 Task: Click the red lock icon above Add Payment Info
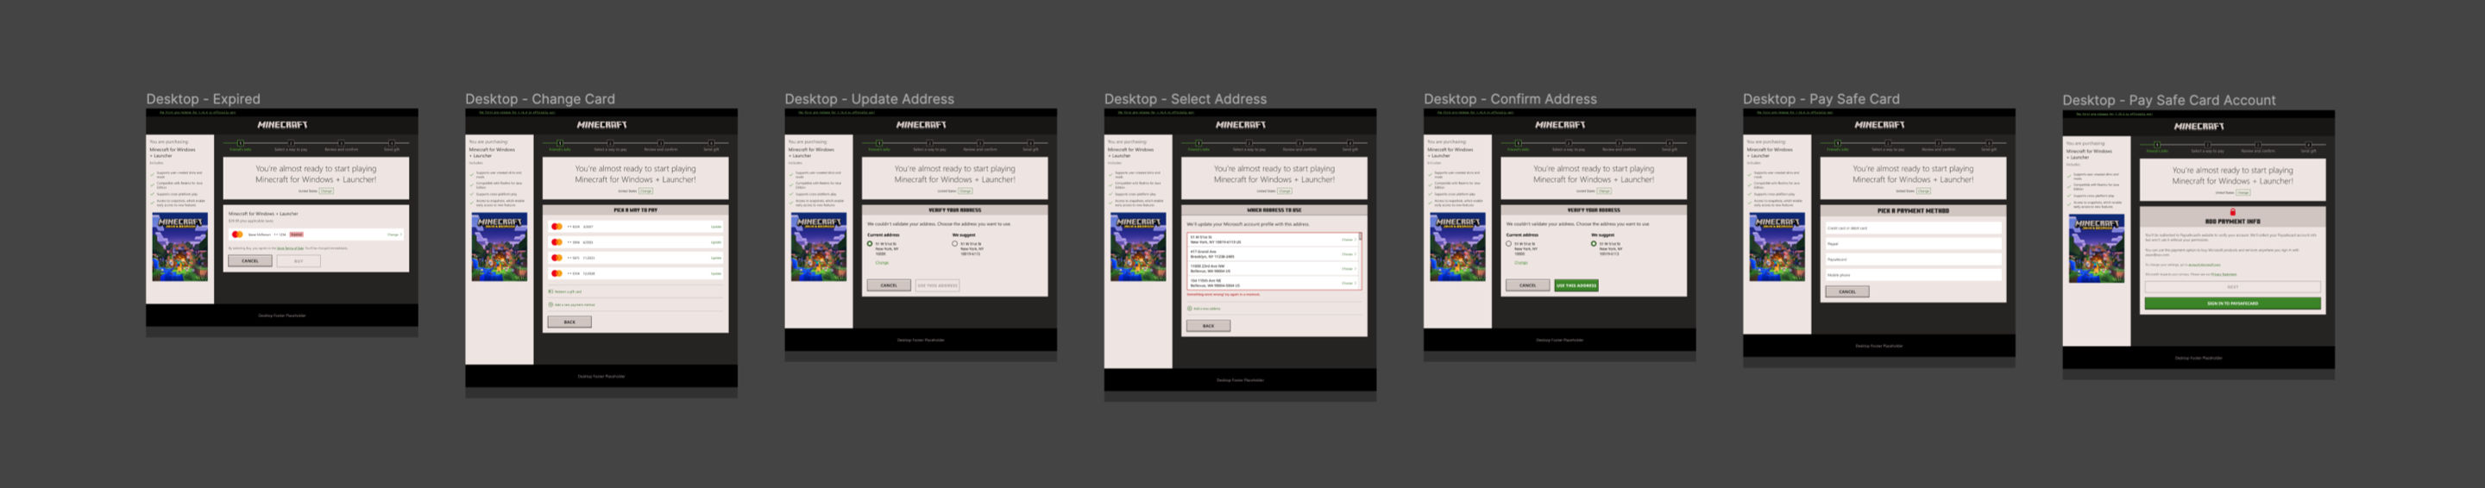(2232, 212)
